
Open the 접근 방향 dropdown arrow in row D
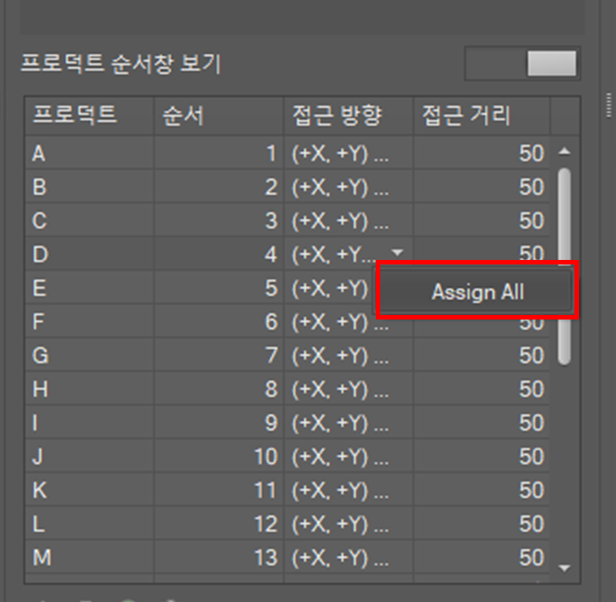click(x=398, y=255)
